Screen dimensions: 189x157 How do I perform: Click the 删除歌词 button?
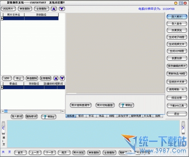pyautogui.click(x=31, y=117)
